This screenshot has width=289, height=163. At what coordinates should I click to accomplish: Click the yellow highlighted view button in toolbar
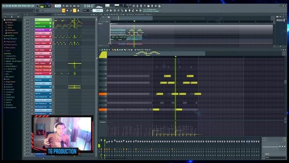point(75,10)
